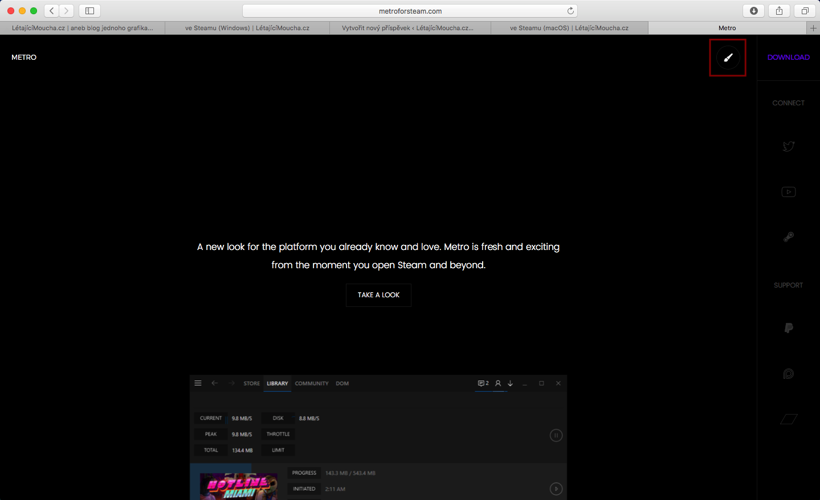
Task: Go forward with Safari's forward arrow
Action: 66,11
